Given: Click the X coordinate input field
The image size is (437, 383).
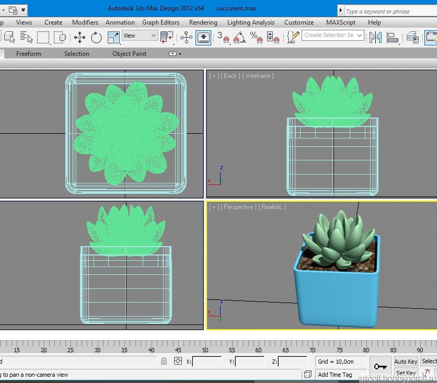Looking at the screenshot, I should [207, 362].
